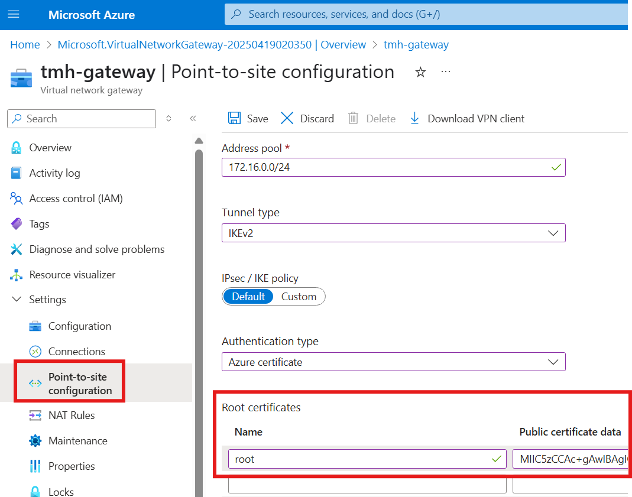Image resolution: width=632 pixels, height=497 pixels.
Task: Click the empty new certificate name field
Action: (x=367, y=486)
